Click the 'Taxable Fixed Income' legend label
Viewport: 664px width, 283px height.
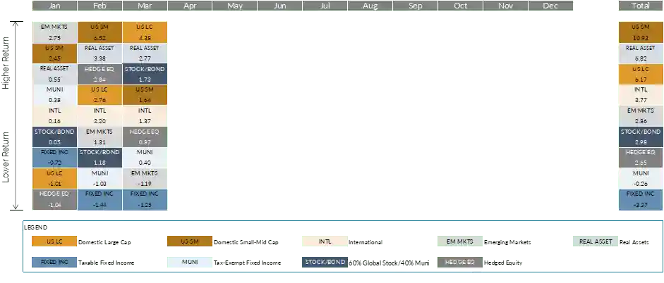107,263
